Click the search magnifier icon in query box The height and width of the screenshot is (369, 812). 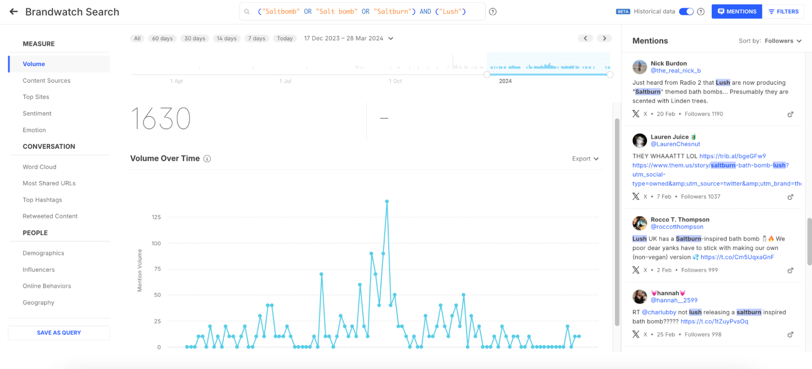pyautogui.click(x=247, y=12)
